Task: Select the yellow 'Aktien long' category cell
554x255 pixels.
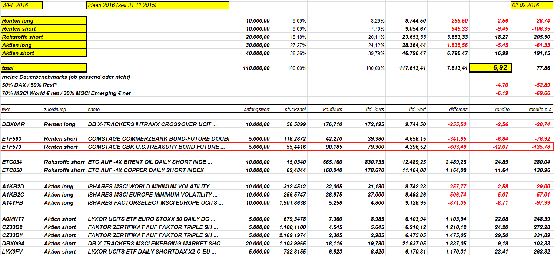Action: (44, 45)
